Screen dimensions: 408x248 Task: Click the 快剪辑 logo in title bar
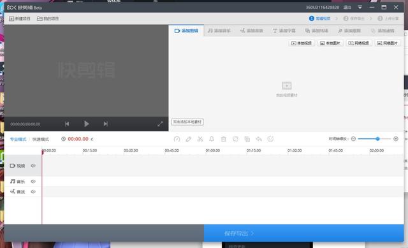point(24,8)
